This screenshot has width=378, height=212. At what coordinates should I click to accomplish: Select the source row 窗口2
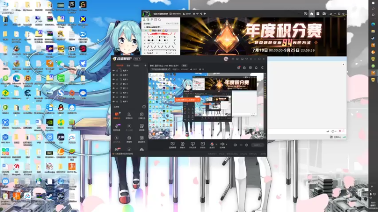click(129, 88)
